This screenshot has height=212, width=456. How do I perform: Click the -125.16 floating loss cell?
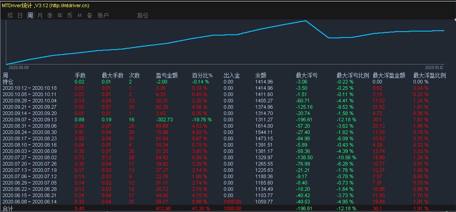coord(304,107)
